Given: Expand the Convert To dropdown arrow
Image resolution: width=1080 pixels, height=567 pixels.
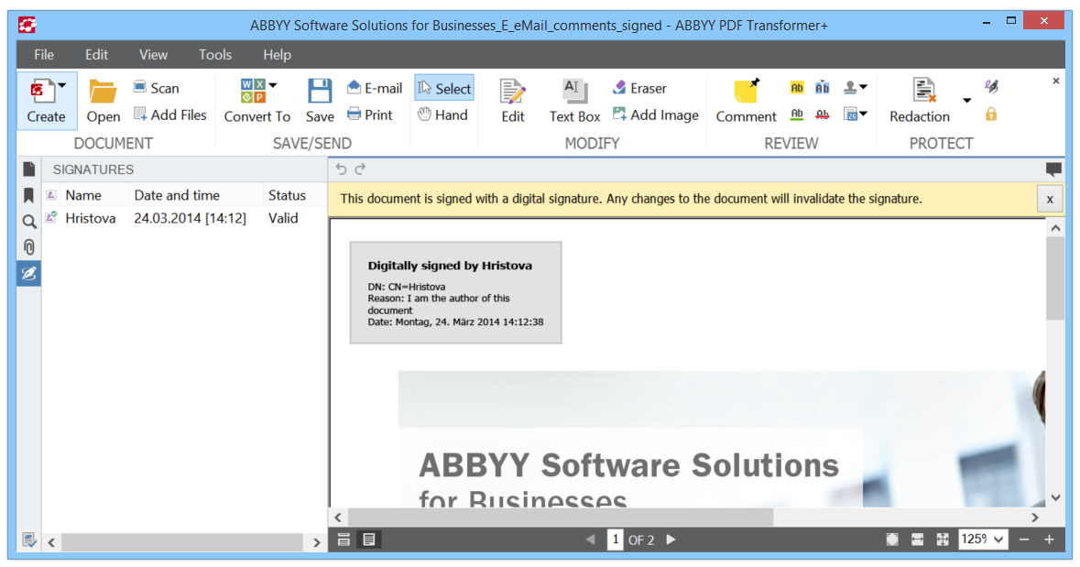Looking at the screenshot, I should 273,85.
